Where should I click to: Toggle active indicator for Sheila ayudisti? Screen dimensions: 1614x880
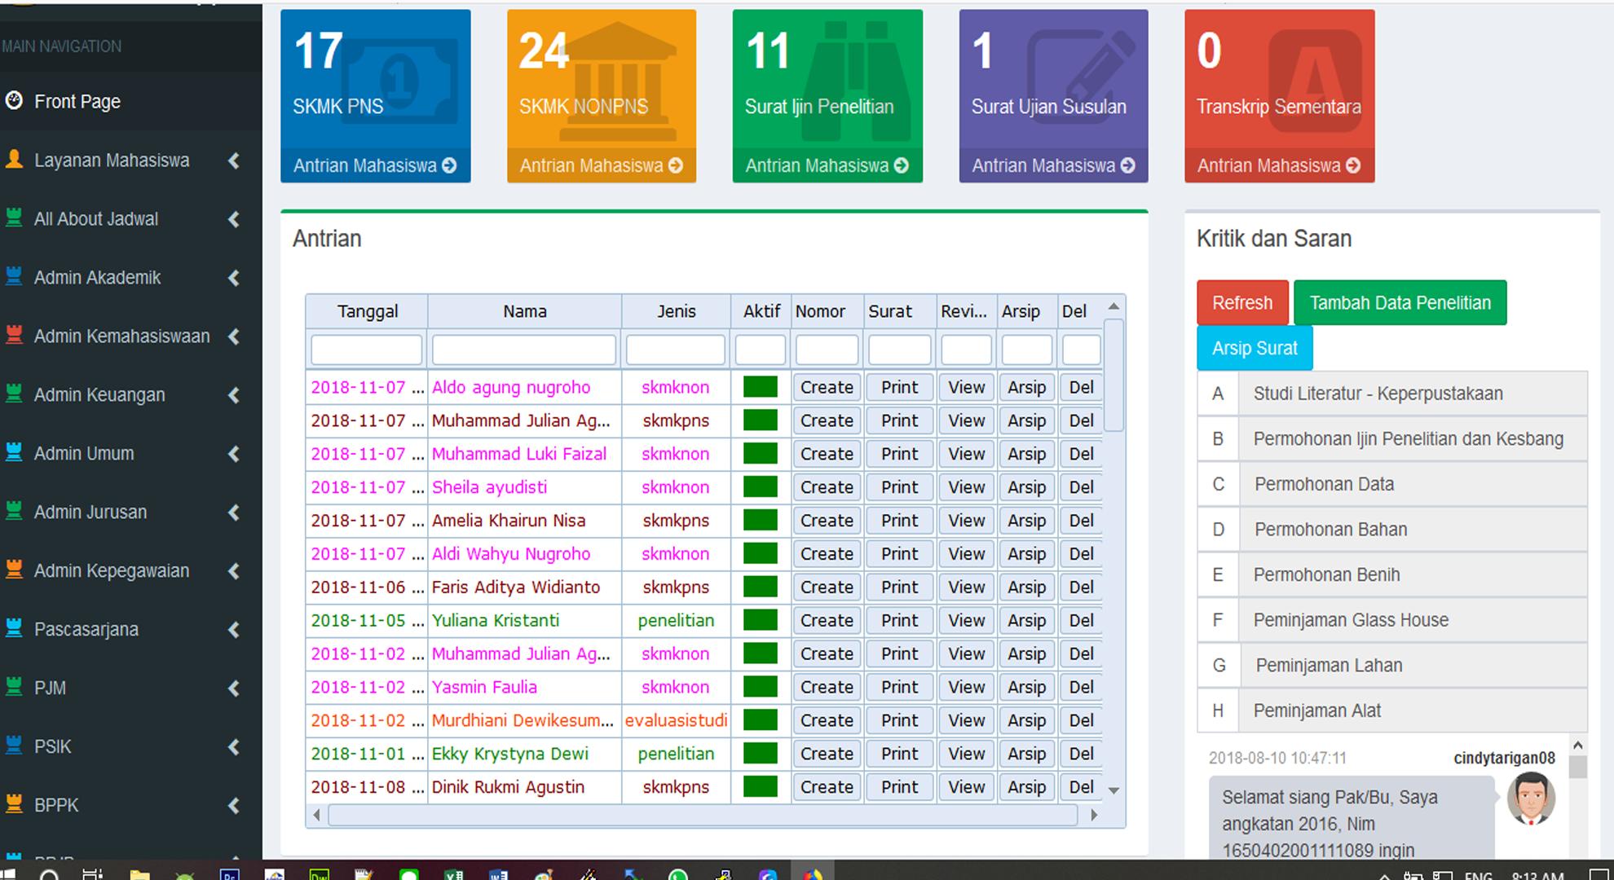pos(760,486)
